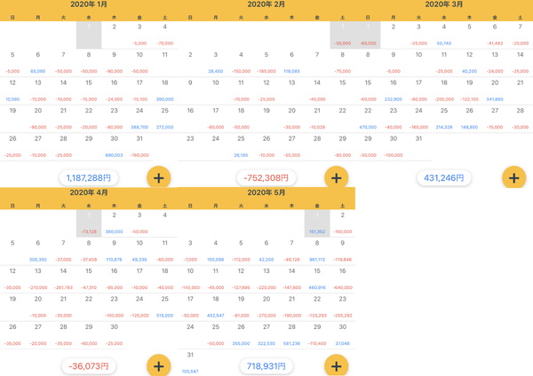Select the 2020年 5月 header
Viewport: 533px width, 376px height.
[266, 192]
